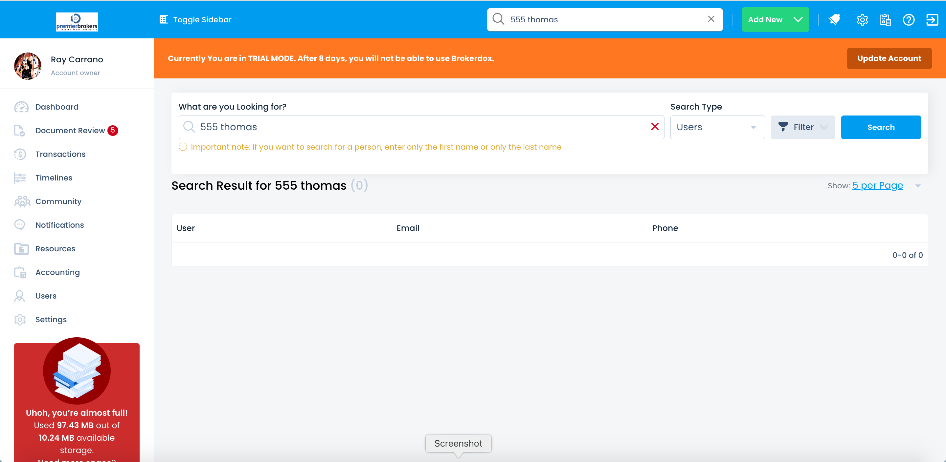
Task: Focus the 'What are you Looking for' field
Action: pyautogui.click(x=421, y=127)
